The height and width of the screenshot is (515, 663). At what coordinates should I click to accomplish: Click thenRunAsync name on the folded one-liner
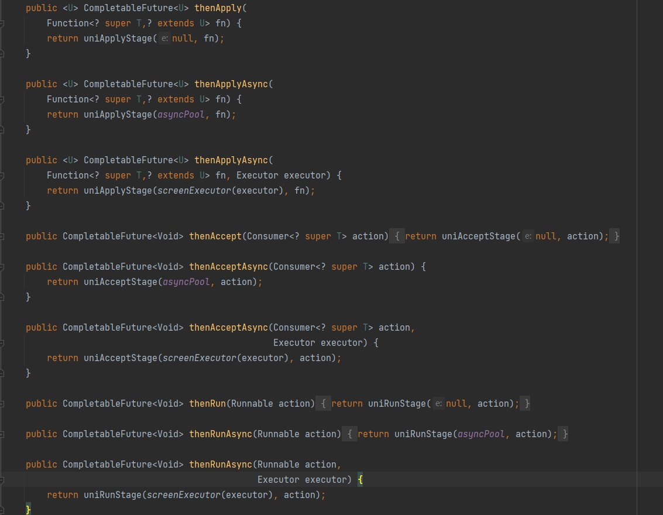220,434
